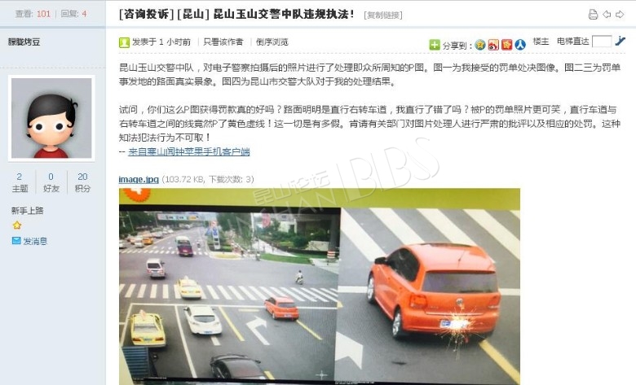Click the user avatar picture
The width and height of the screenshot is (636, 385).
coord(51,118)
